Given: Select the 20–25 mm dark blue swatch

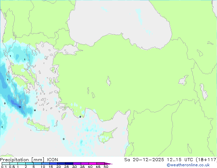Looking at the screenshot, I should tap(61, 164).
